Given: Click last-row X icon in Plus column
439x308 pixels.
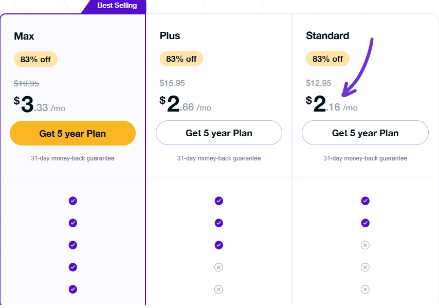Looking at the screenshot, I should click(x=218, y=289).
